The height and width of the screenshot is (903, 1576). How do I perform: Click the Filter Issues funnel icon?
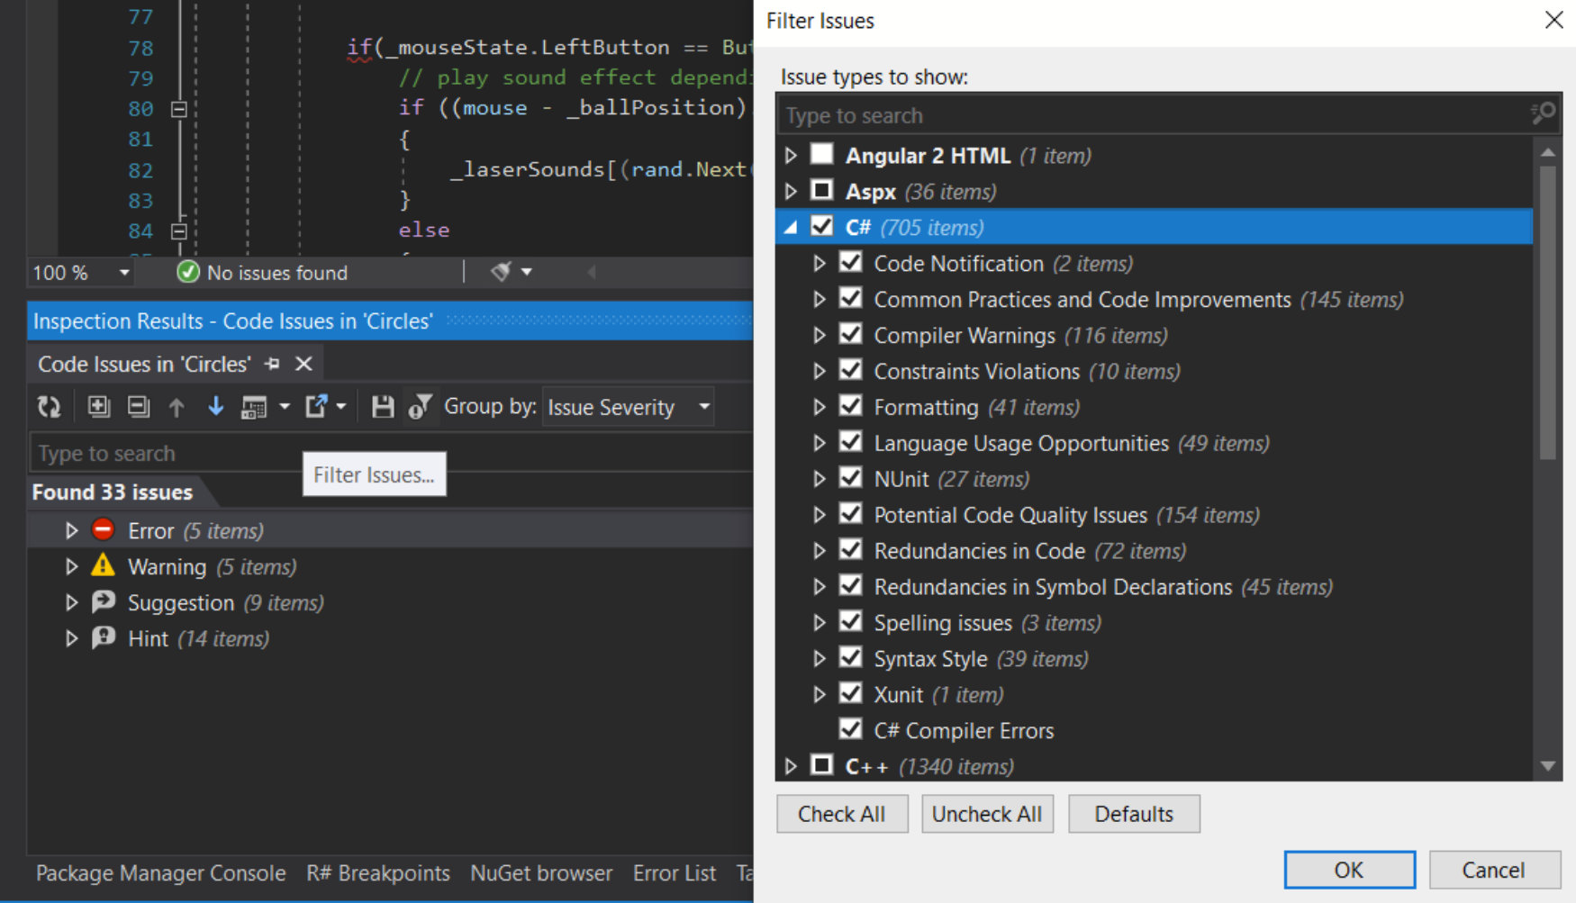tap(420, 407)
